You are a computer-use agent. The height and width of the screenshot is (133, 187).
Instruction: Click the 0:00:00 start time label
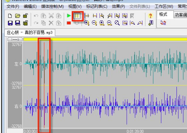[32, 131]
